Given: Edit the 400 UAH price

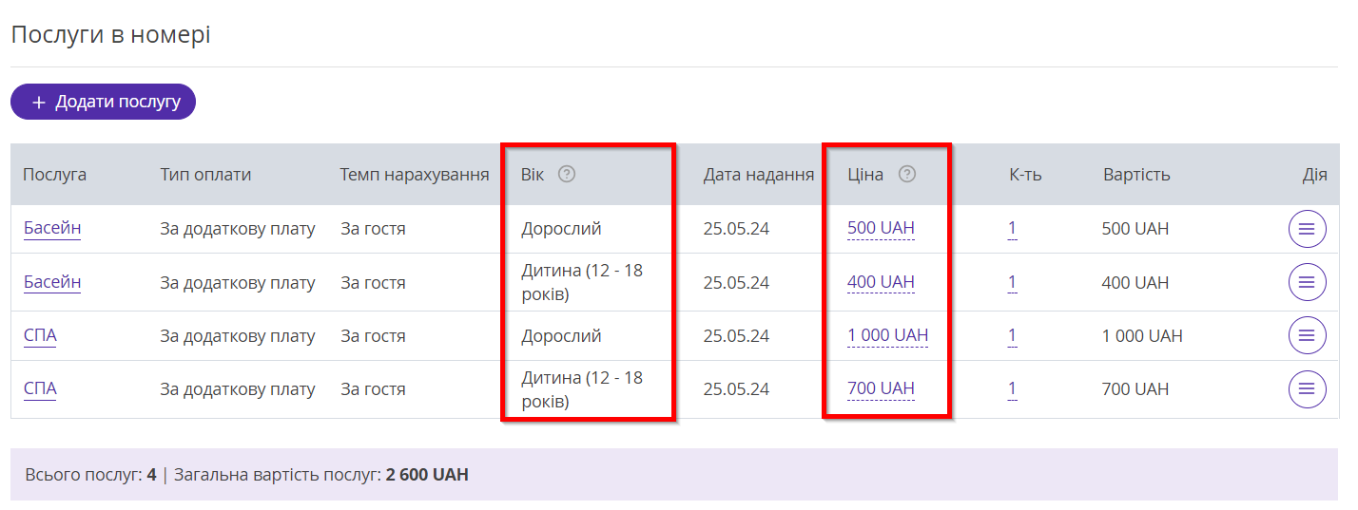Looking at the screenshot, I should click(x=881, y=282).
